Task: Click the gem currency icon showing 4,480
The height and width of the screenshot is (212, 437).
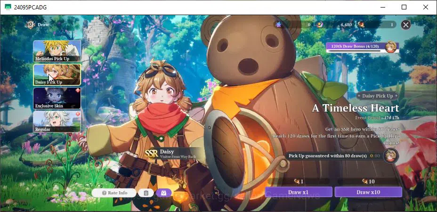Action: click(x=320, y=24)
